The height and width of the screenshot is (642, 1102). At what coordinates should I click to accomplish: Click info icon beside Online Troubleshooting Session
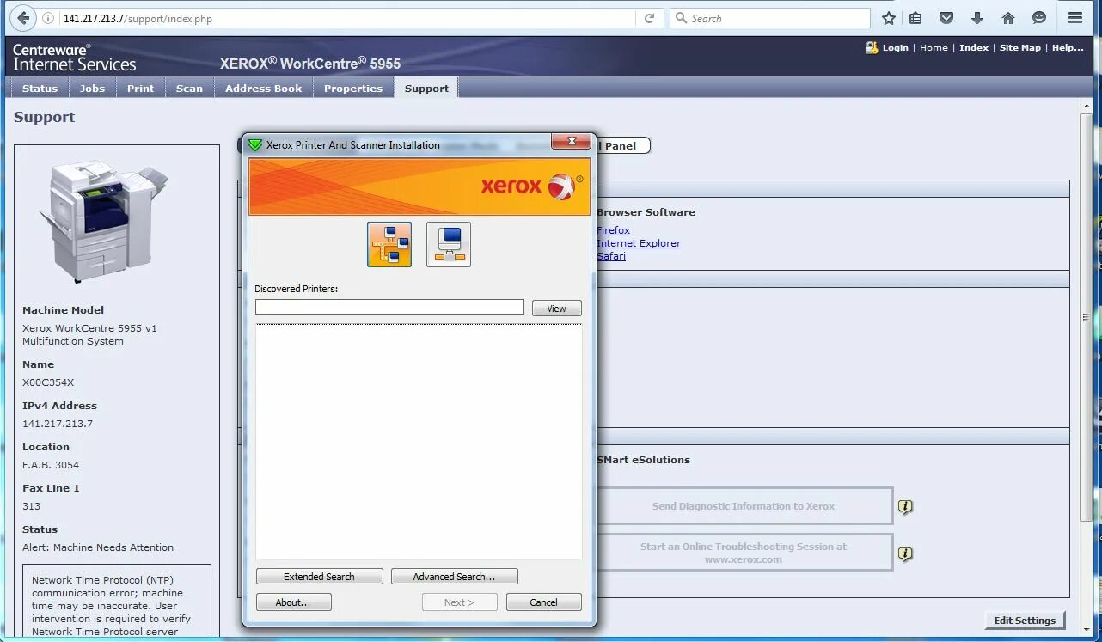905,554
